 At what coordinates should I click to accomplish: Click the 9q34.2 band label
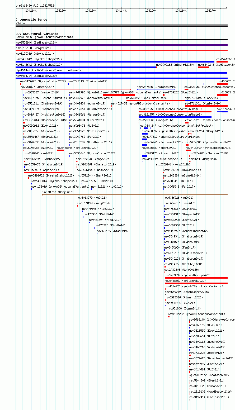click(21, 23)
